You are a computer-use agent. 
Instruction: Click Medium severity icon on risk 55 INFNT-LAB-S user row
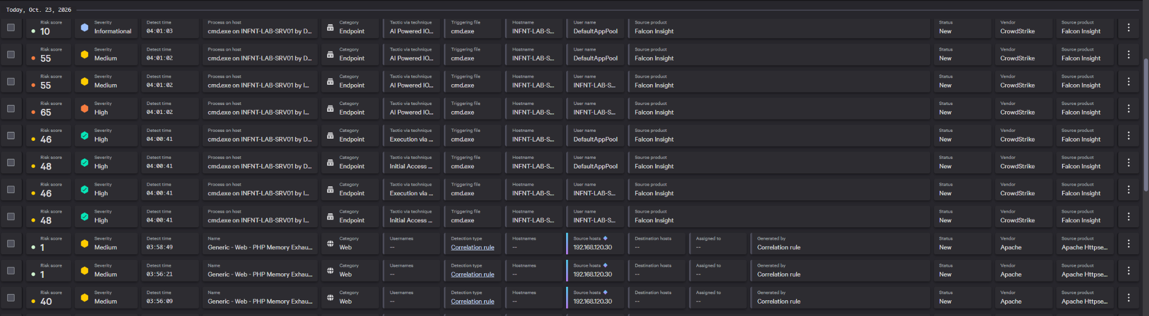[x=84, y=81]
